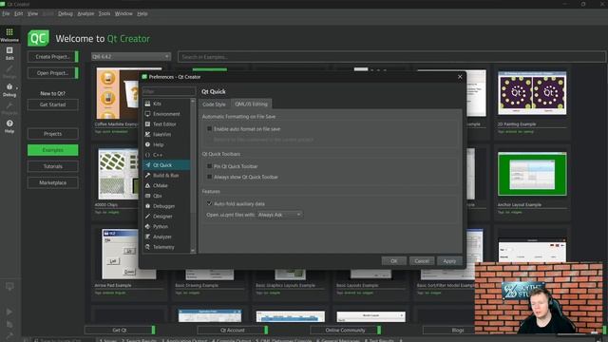Uncheck Auto-fold auxiliary data
Screen dimensions: 608x342
(x=209, y=203)
